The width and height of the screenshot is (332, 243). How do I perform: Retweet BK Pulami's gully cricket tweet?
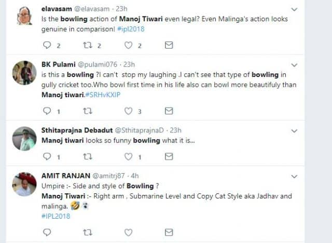coord(88,111)
